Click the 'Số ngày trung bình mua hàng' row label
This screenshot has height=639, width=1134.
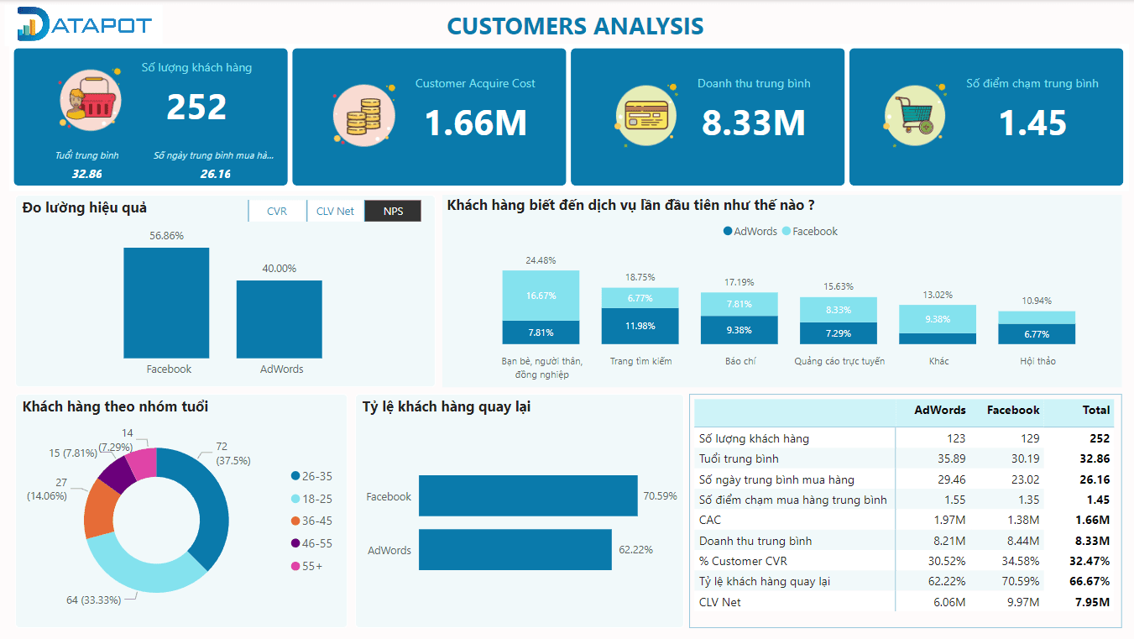[x=776, y=479]
